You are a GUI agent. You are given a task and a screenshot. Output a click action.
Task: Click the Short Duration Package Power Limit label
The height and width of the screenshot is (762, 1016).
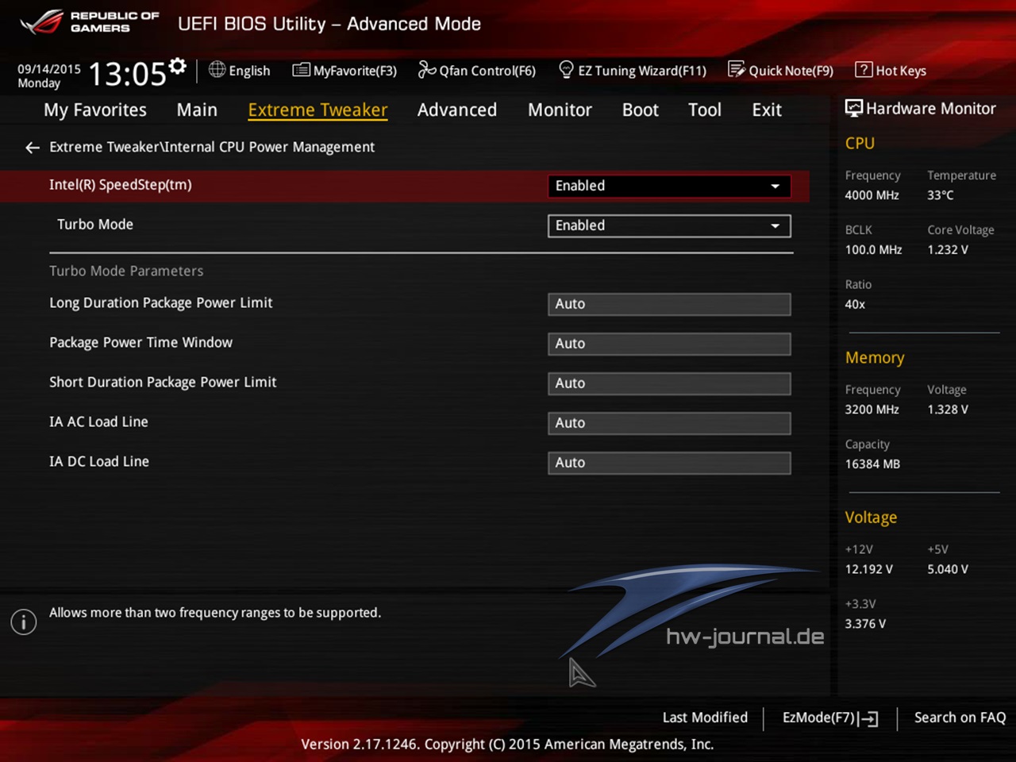click(x=163, y=383)
